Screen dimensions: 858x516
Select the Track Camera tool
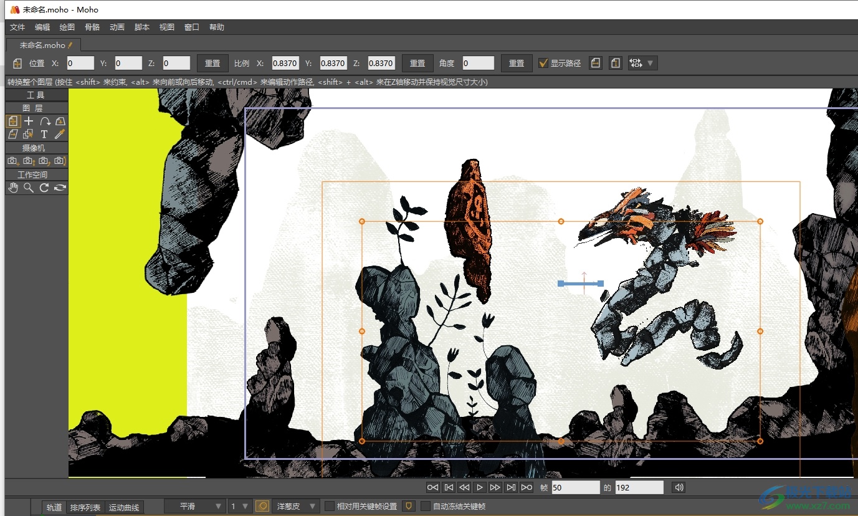pos(13,161)
